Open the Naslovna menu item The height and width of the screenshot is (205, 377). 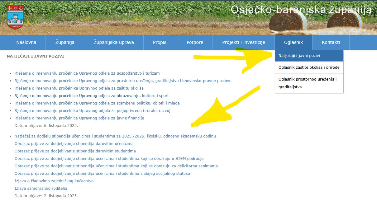(26, 42)
